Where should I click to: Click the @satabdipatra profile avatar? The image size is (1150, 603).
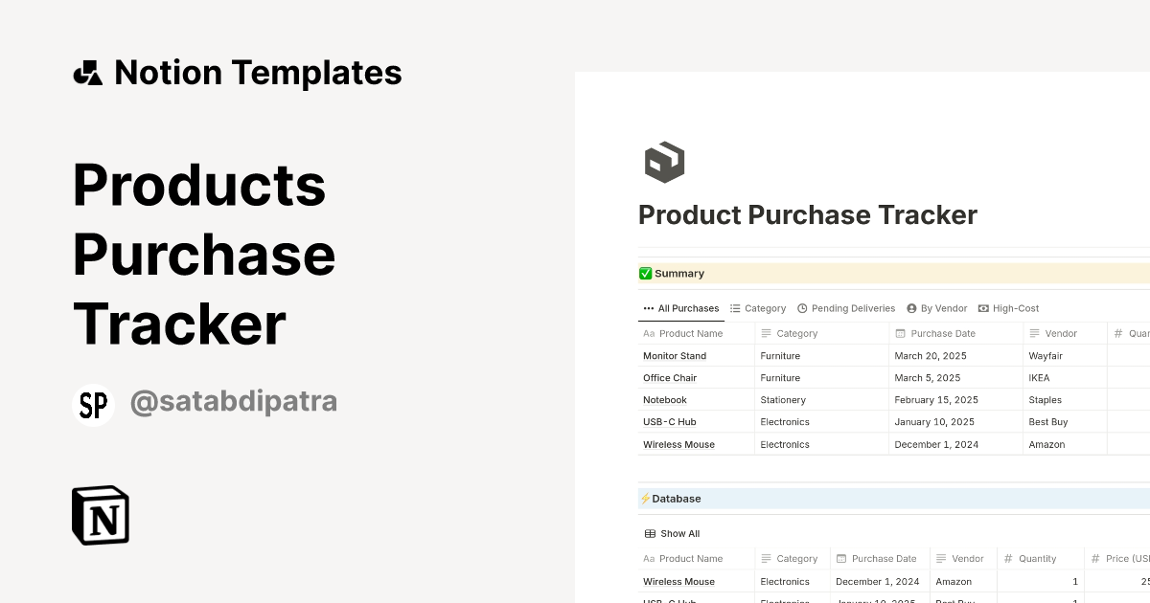tap(93, 403)
